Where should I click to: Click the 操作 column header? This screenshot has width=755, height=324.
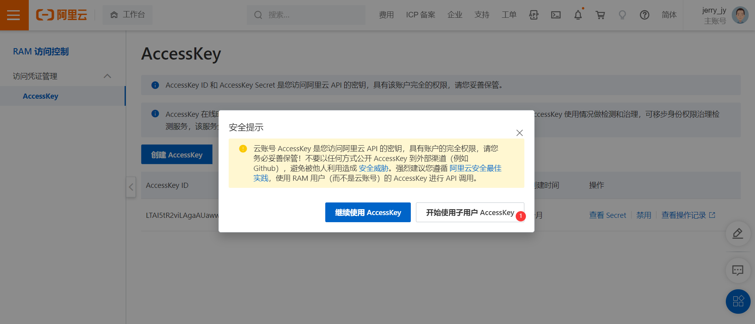tap(597, 185)
